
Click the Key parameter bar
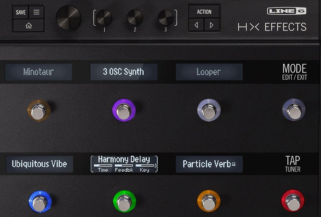(x=144, y=165)
